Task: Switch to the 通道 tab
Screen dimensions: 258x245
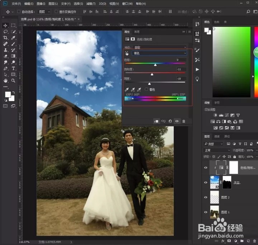Action: 217,137
